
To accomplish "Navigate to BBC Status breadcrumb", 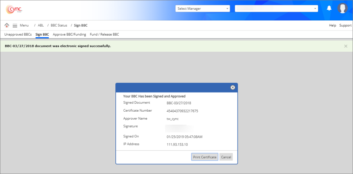I will point(59,25).
